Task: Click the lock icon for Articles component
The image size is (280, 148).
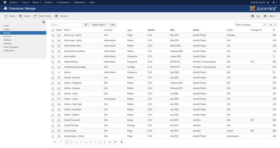Action: point(59,72)
